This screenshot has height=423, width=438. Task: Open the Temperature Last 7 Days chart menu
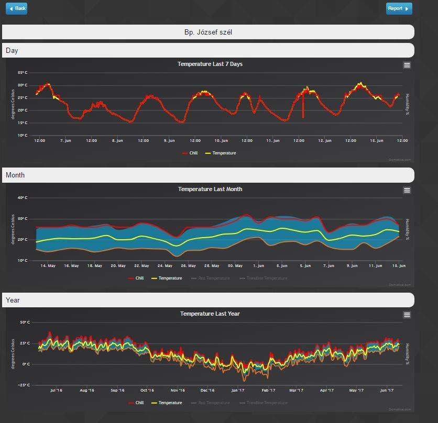407,65
